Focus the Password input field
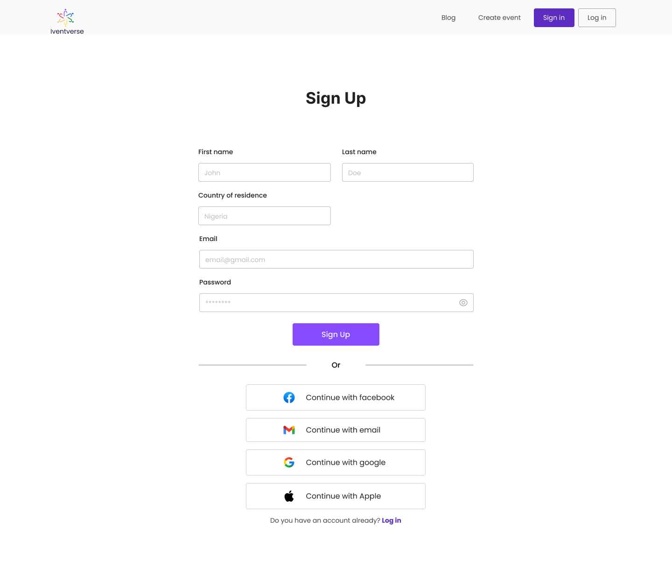 point(327,303)
